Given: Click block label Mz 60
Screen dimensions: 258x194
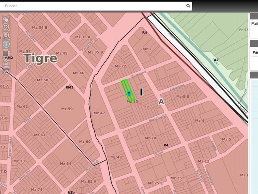Looking at the screenshot, I should point(85,142).
